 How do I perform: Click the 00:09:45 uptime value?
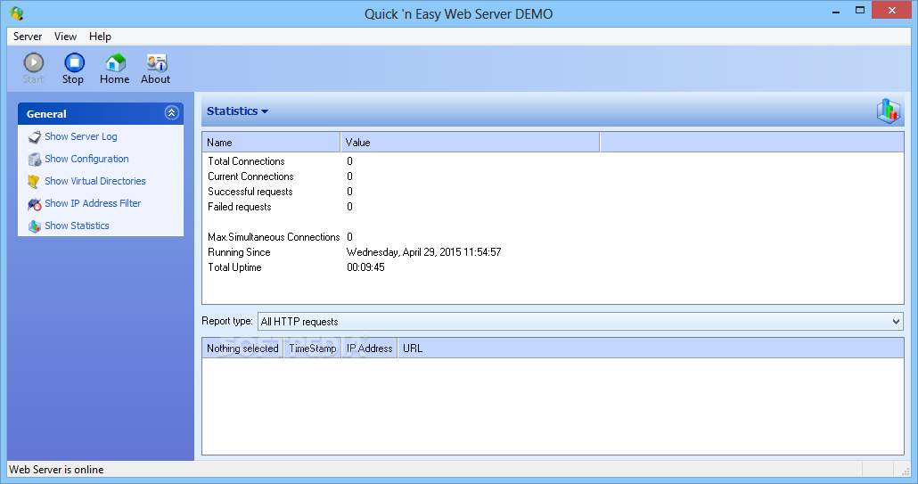[366, 267]
